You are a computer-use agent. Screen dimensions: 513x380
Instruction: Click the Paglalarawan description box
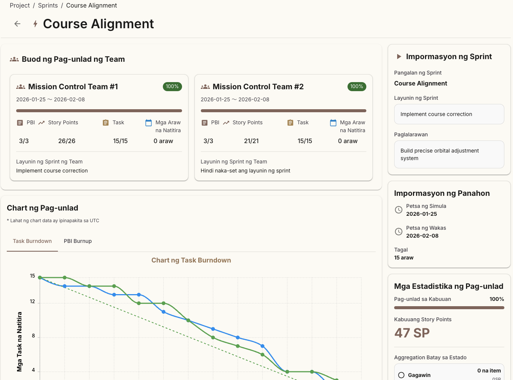[449, 154]
